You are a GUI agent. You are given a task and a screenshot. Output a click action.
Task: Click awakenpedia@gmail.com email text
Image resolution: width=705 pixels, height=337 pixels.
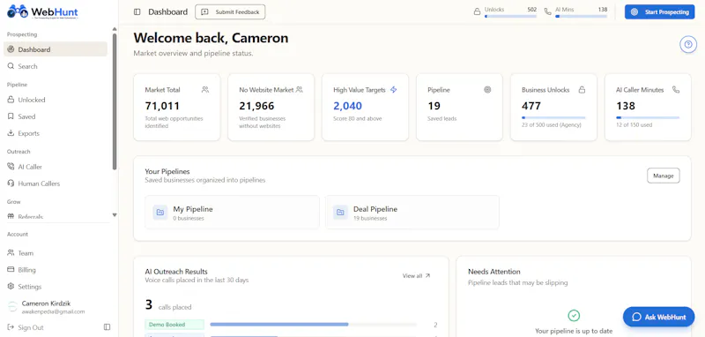[x=53, y=311]
